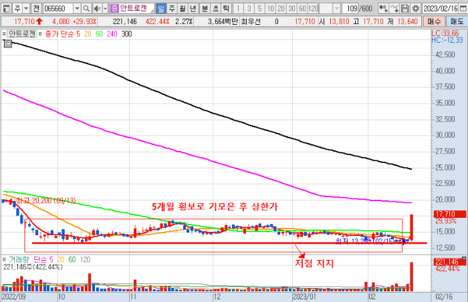Select the 일 (daily) period

[x=161, y=9]
